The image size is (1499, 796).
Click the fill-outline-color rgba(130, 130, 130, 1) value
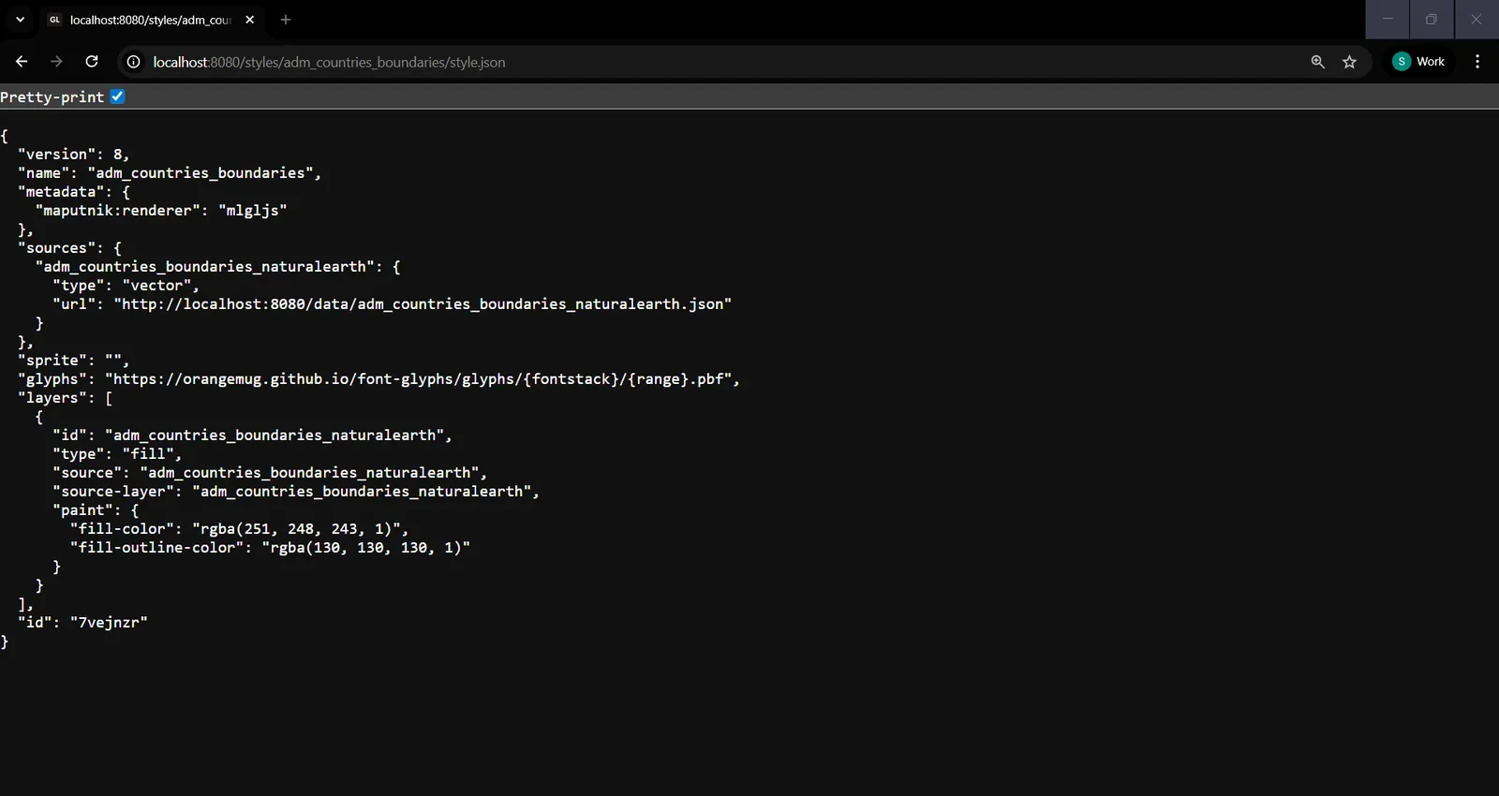[365, 548]
